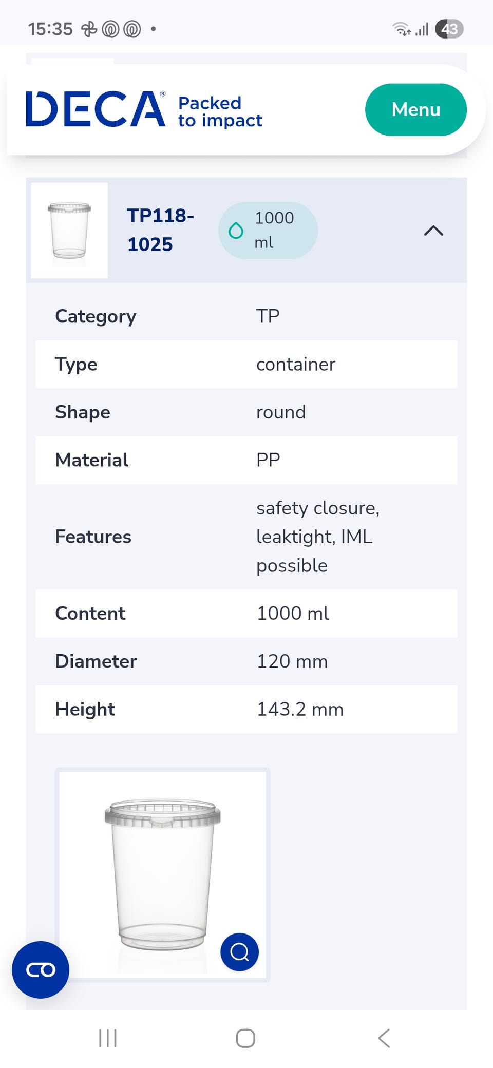Tap the magnifier zoom icon on image
The width and height of the screenshot is (493, 1068).
(x=239, y=951)
